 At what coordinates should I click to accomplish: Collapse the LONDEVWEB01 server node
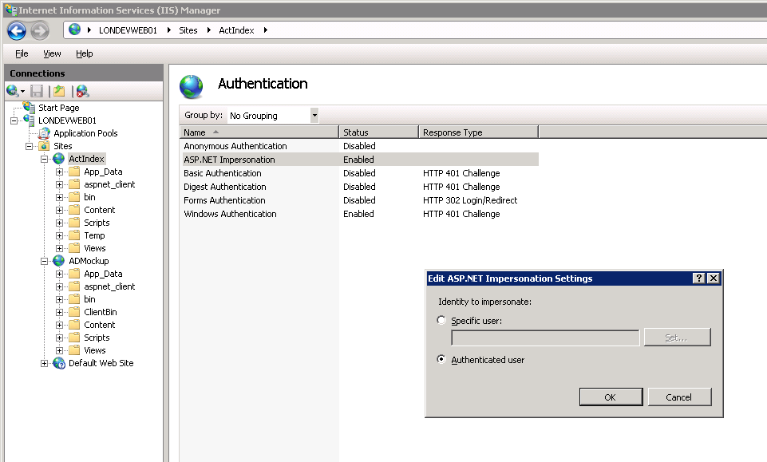(x=14, y=120)
